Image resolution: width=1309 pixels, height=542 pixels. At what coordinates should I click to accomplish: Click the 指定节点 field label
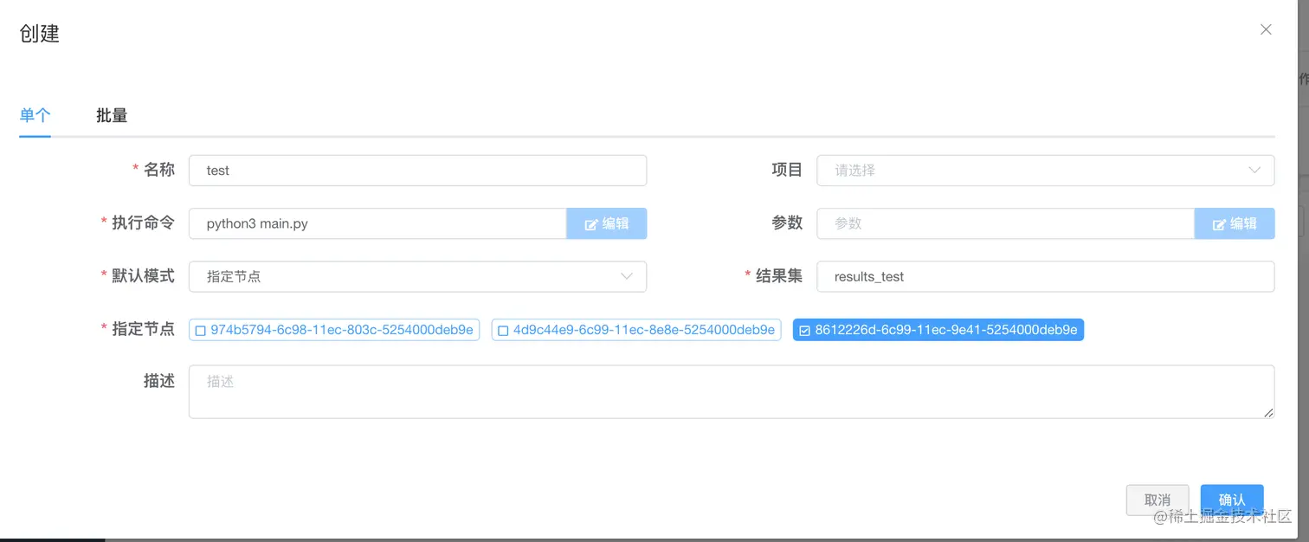pos(144,329)
